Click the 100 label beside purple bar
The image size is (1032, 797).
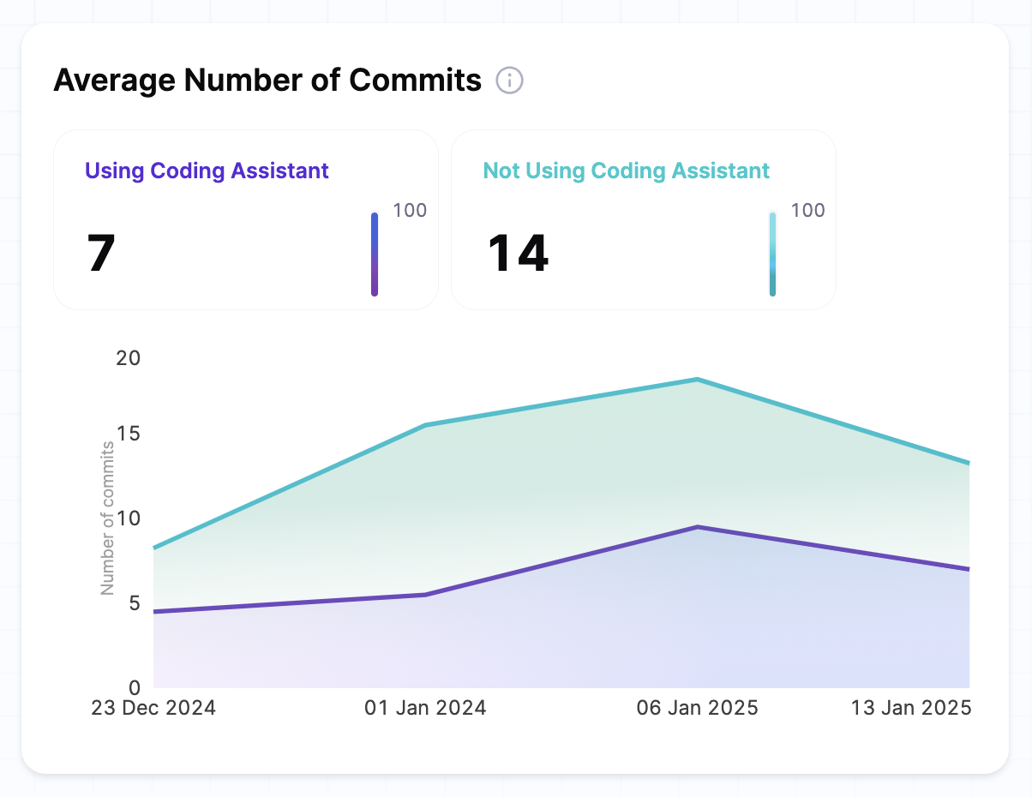(x=409, y=211)
